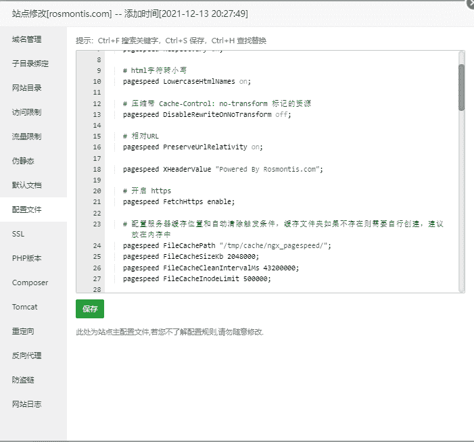Switch to the PHP版本 tab
The image size is (474, 442).
pyautogui.click(x=33, y=258)
